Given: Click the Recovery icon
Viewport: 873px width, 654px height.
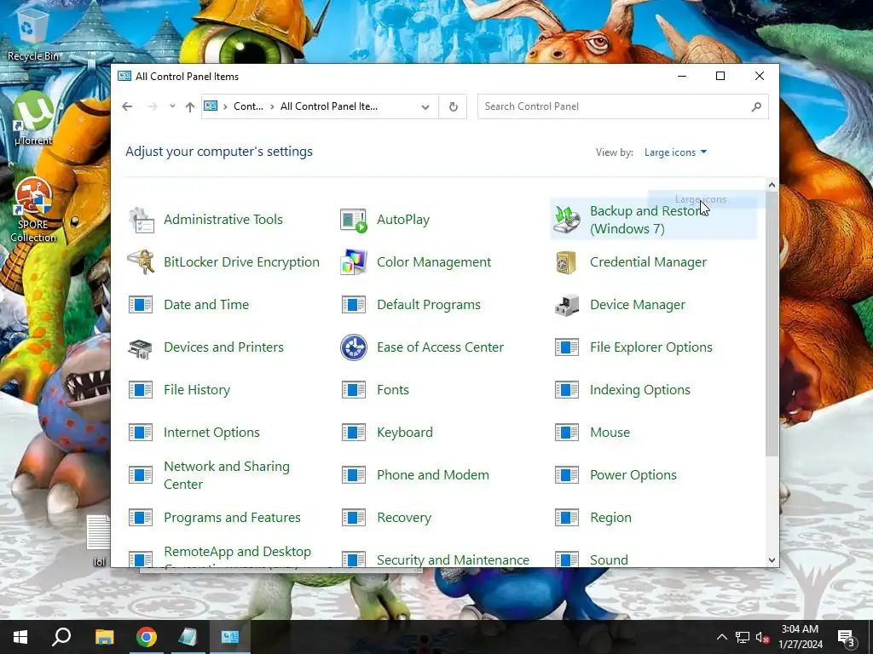Looking at the screenshot, I should [x=354, y=518].
